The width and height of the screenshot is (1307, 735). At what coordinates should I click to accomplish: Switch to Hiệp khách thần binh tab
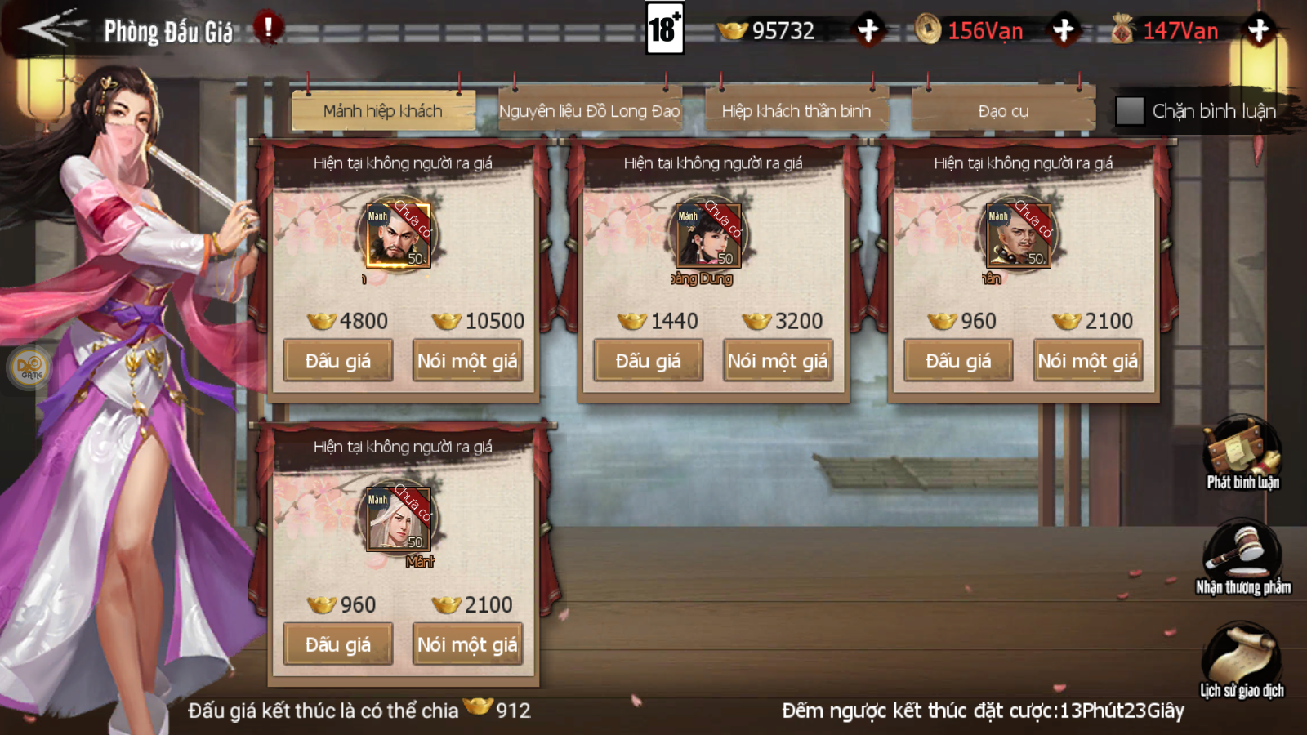pyautogui.click(x=796, y=111)
